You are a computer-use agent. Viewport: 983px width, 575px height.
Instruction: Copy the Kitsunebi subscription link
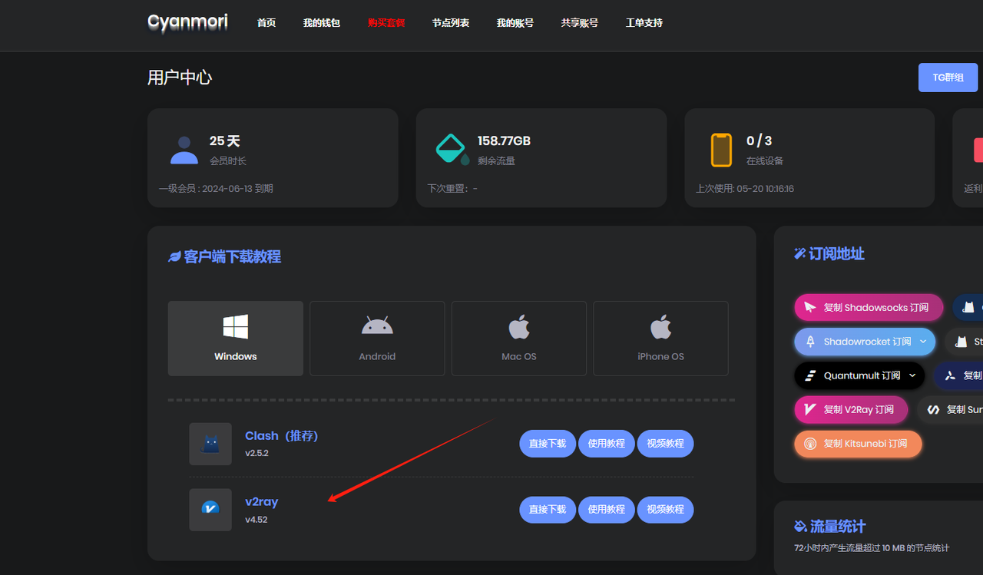click(858, 444)
